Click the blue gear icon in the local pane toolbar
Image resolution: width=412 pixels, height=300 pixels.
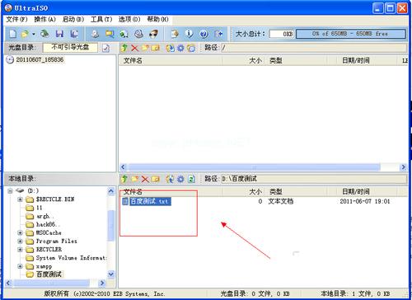(180, 180)
